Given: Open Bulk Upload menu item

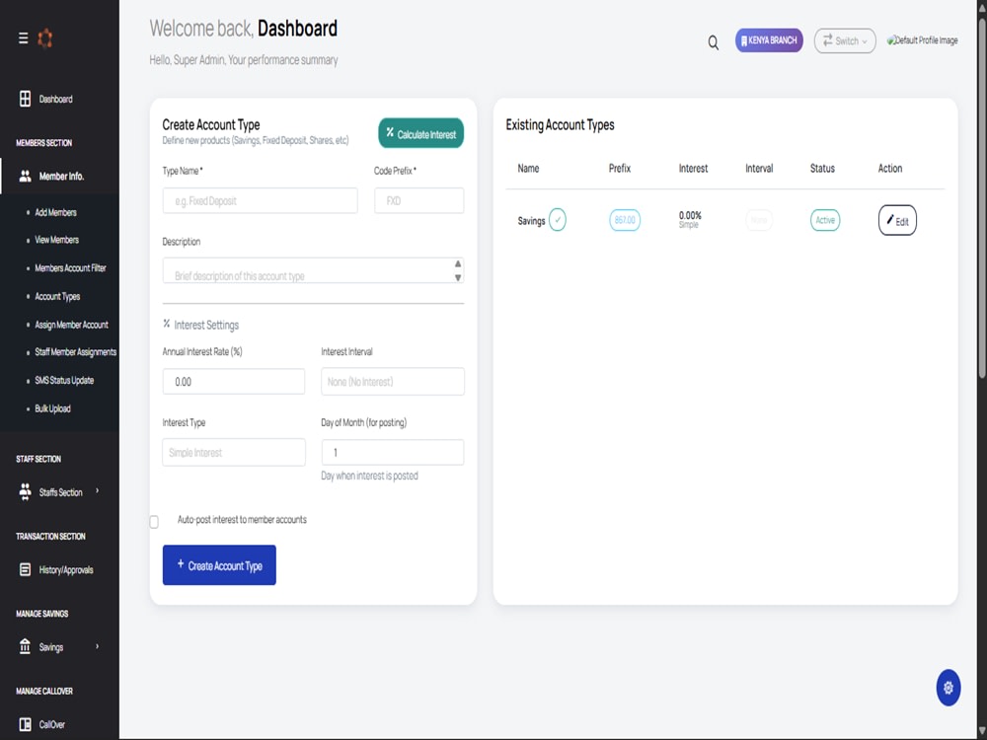Looking at the screenshot, I should pos(52,408).
